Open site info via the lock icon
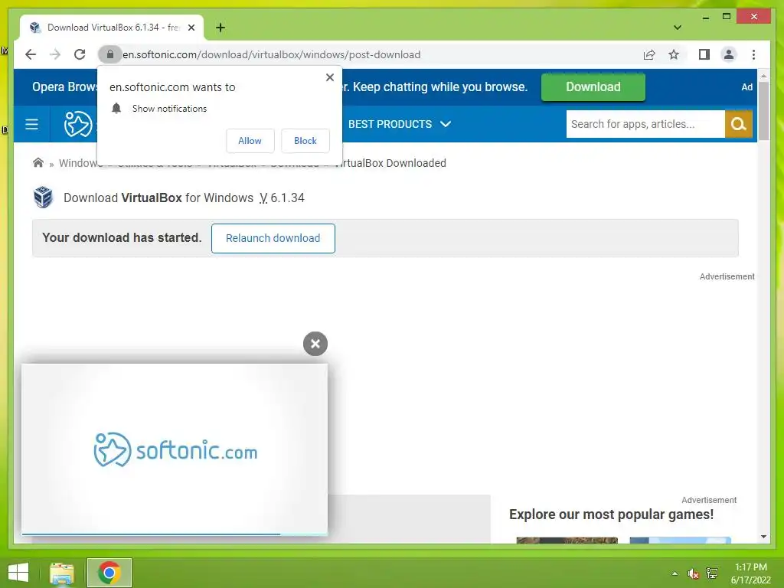This screenshot has height=588, width=784. coord(110,54)
